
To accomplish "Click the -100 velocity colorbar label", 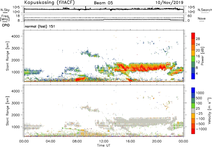I will point(200,119).
